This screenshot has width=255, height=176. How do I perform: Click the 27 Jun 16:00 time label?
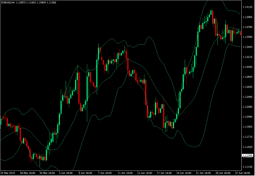click(243, 173)
